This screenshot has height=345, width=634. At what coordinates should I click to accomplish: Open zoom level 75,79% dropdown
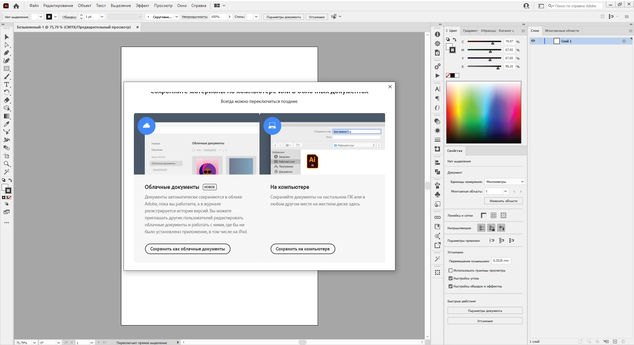[x=34, y=343]
